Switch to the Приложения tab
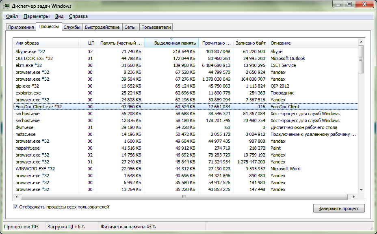Image resolution: width=377 pixels, height=234 pixels. (x=21, y=27)
